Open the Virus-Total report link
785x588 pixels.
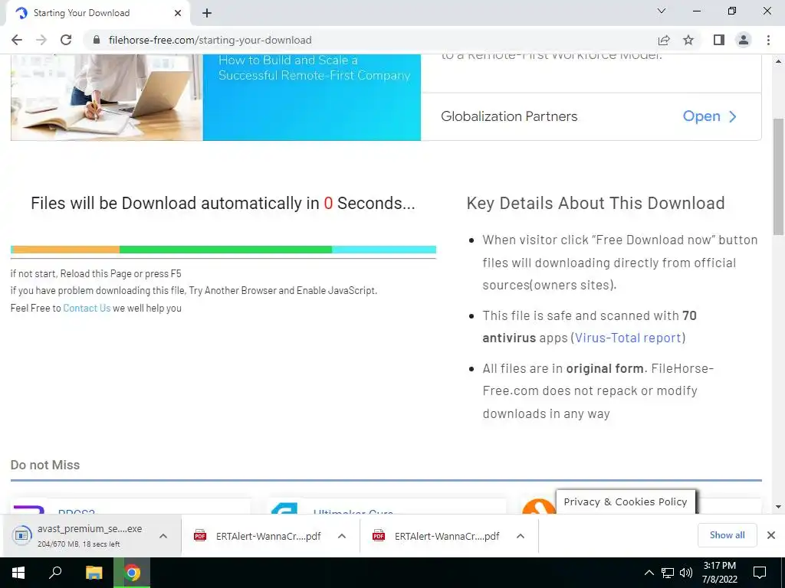pyautogui.click(x=628, y=338)
